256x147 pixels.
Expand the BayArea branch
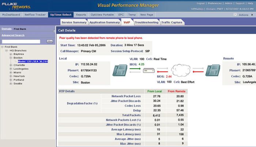click(x=11, y=54)
